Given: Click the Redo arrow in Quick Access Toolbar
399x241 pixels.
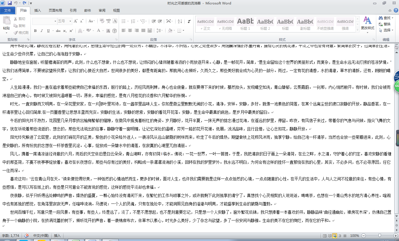Looking at the screenshot, I should click(x=24, y=3).
